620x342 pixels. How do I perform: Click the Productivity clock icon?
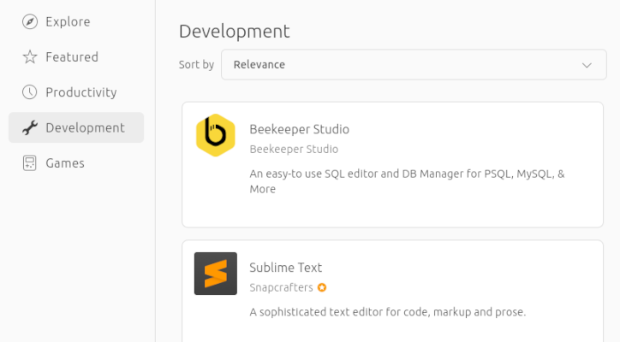30,92
